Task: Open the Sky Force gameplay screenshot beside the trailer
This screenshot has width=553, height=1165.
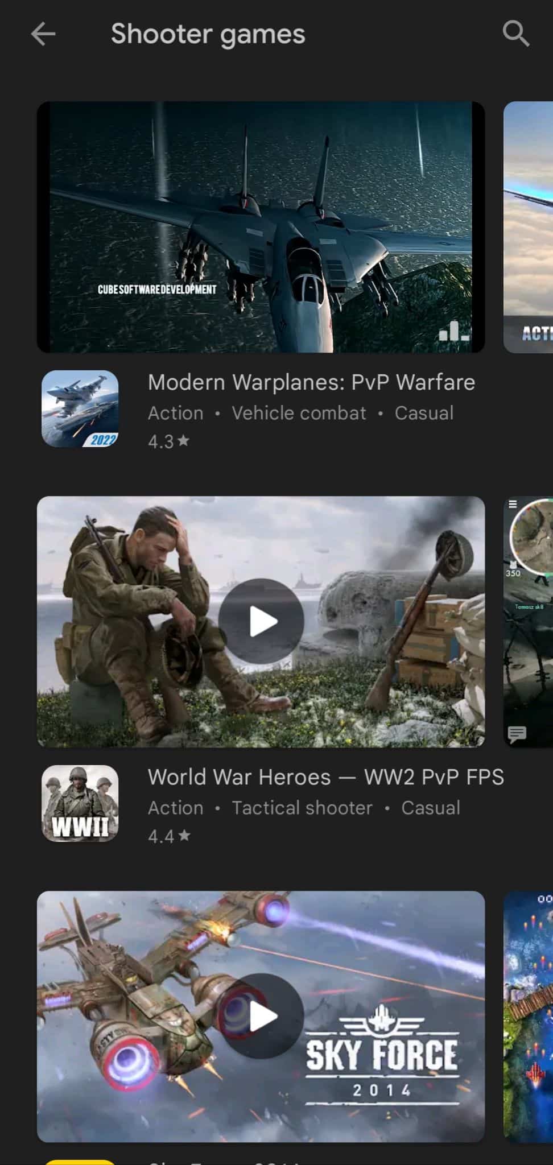Action: [529, 1017]
